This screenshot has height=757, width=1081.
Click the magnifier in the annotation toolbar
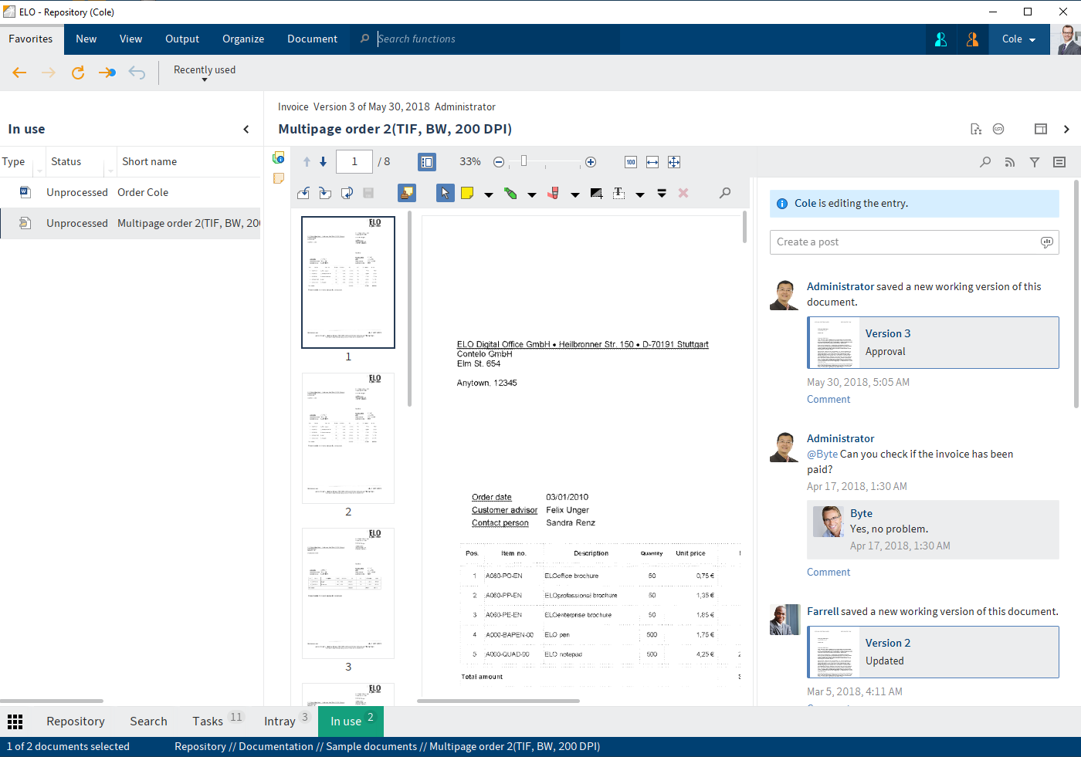click(725, 193)
